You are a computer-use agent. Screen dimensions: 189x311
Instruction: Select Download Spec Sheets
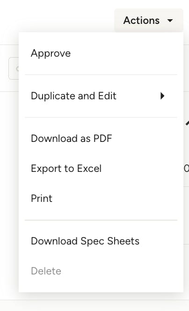(101, 241)
